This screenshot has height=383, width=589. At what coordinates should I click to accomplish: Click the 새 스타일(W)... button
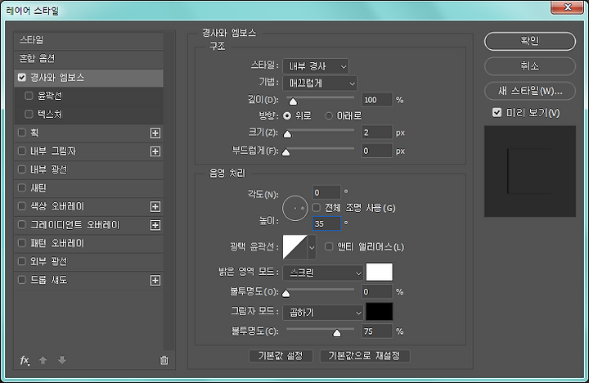click(529, 91)
